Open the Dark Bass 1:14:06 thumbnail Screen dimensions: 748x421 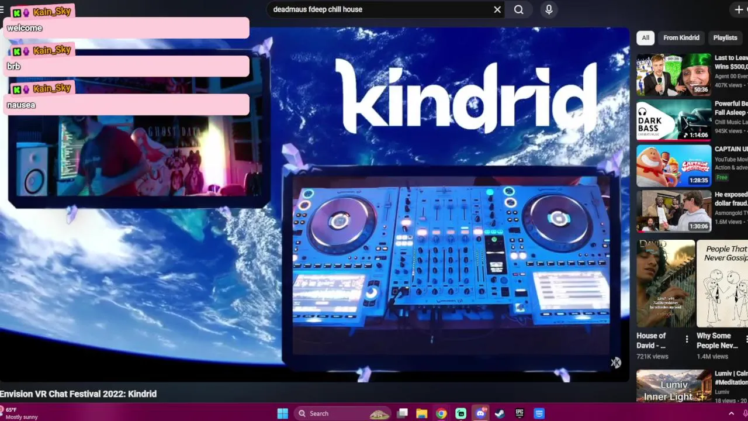(x=674, y=120)
